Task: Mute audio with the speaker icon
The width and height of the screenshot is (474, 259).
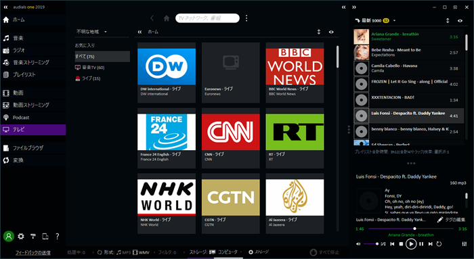Action: tap(358, 244)
